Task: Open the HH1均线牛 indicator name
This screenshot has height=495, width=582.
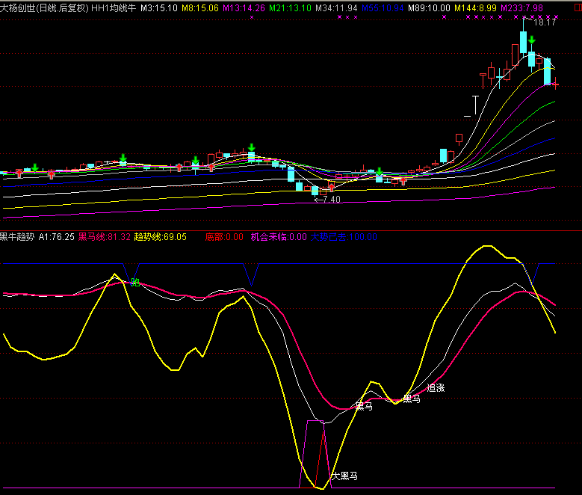Action: (114, 7)
